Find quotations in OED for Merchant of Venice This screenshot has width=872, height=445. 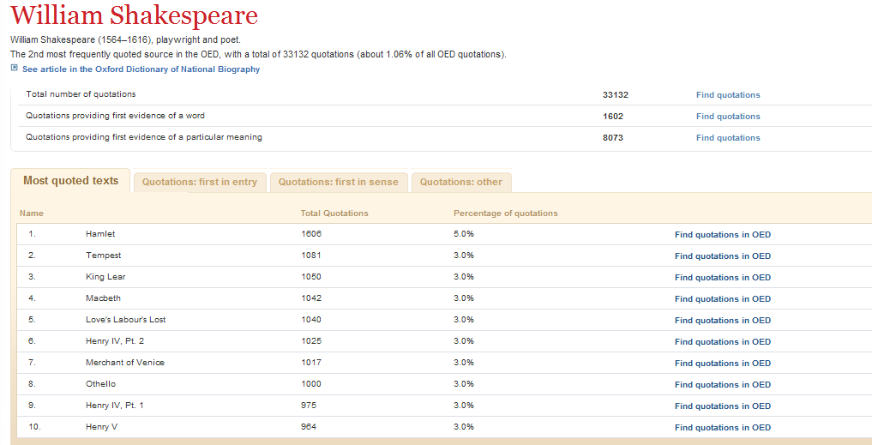[723, 364]
